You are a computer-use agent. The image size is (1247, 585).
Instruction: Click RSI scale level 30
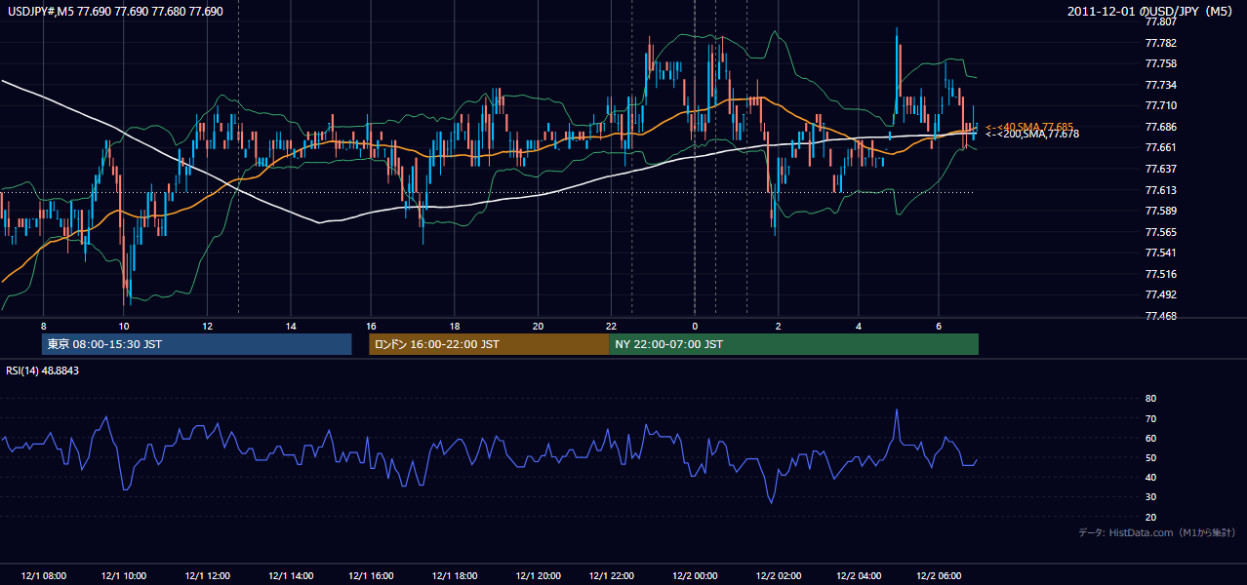coord(1151,497)
